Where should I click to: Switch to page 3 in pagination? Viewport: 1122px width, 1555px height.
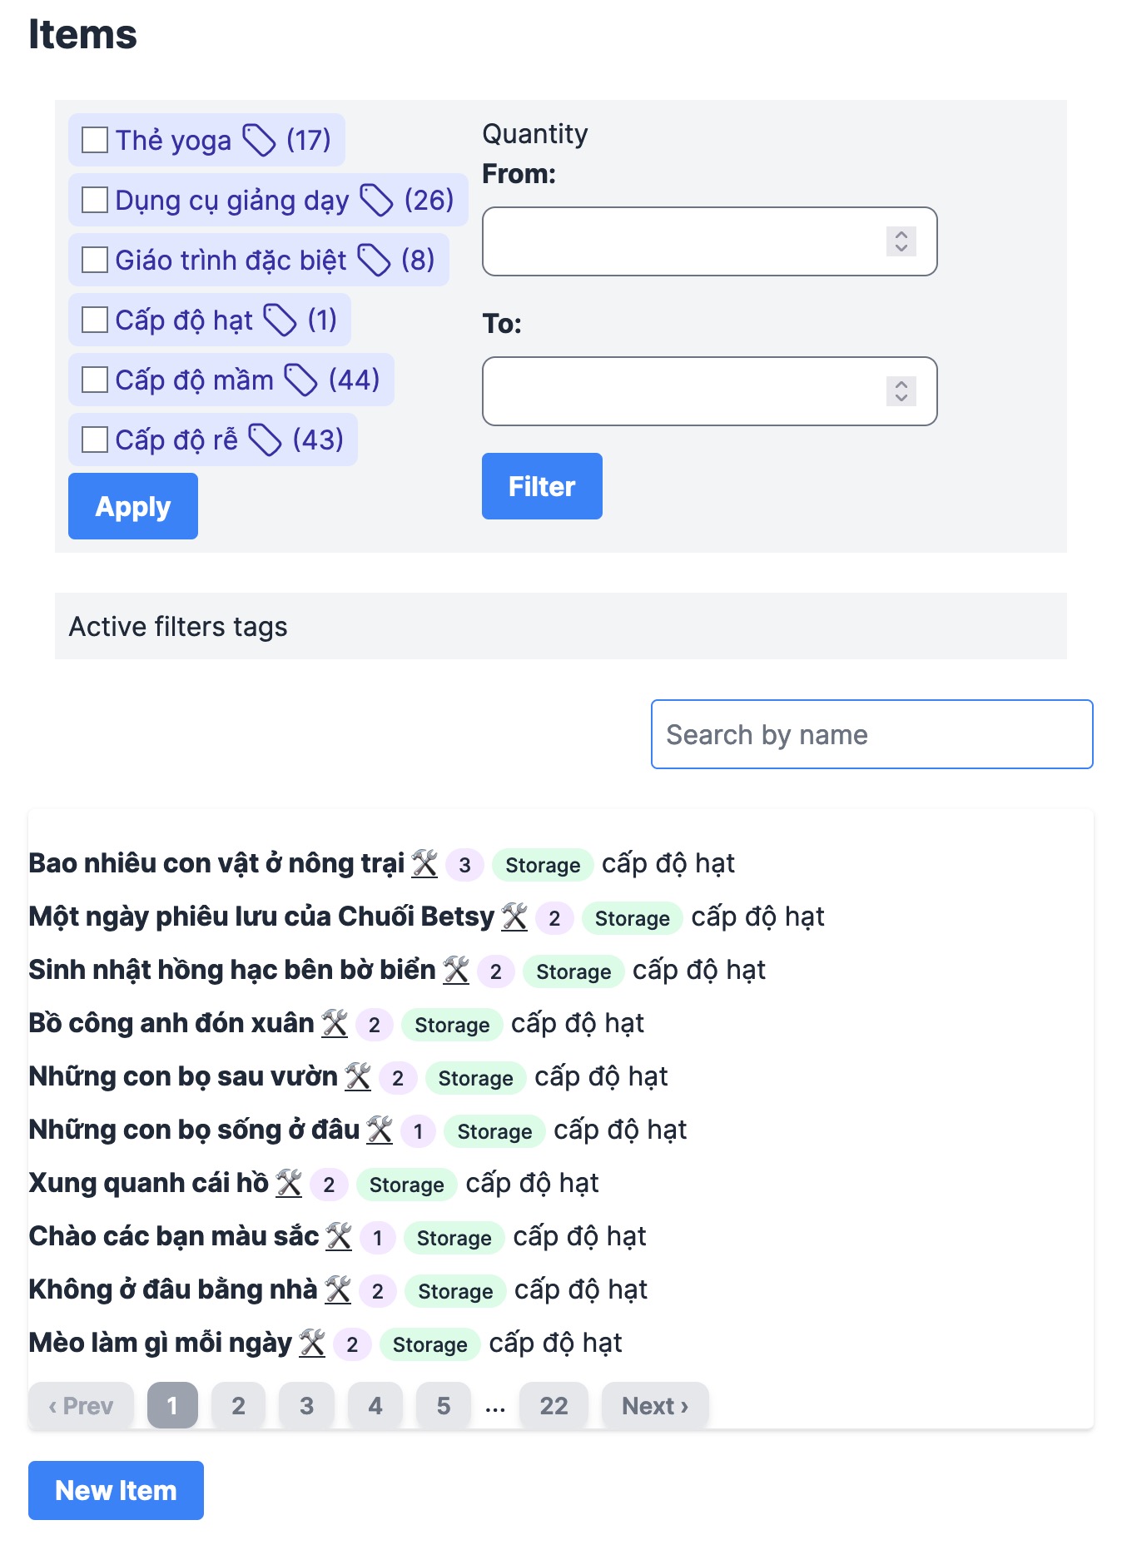(x=306, y=1406)
